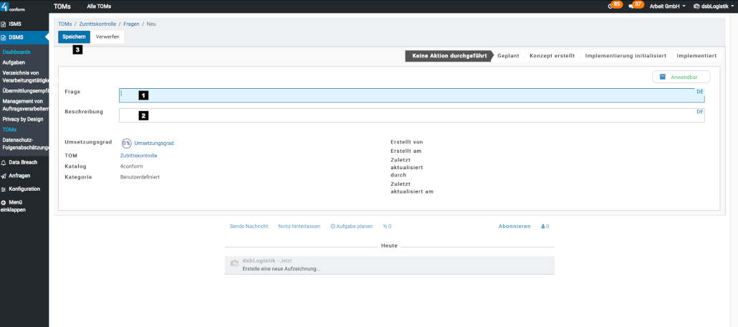
Task: Click the Menü einklappen sidebar icon
Action: point(4,202)
